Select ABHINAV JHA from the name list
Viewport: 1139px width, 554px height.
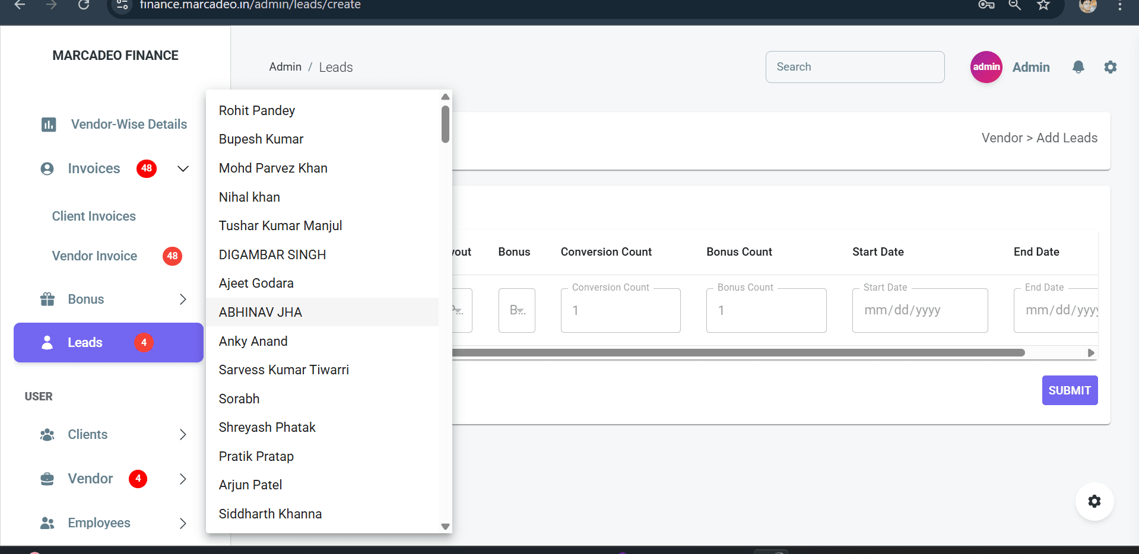(x=260, y=311)
